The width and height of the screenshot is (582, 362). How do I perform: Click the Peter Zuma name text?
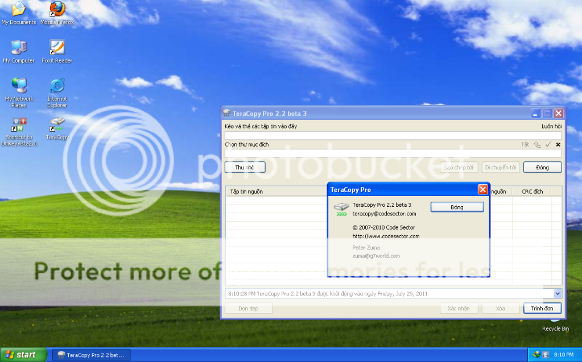pyautogui.click(x=366, y=247)
